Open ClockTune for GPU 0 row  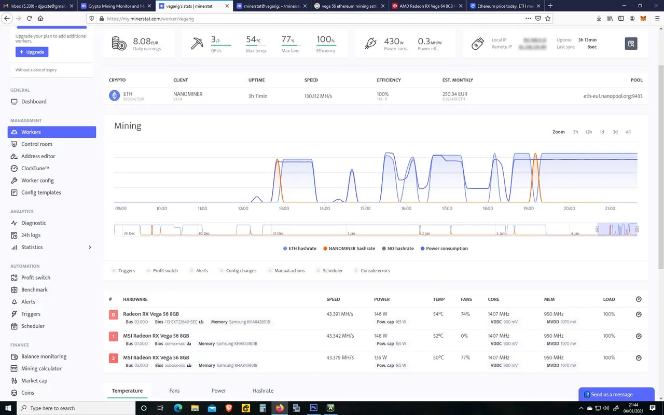pos(639,314)
